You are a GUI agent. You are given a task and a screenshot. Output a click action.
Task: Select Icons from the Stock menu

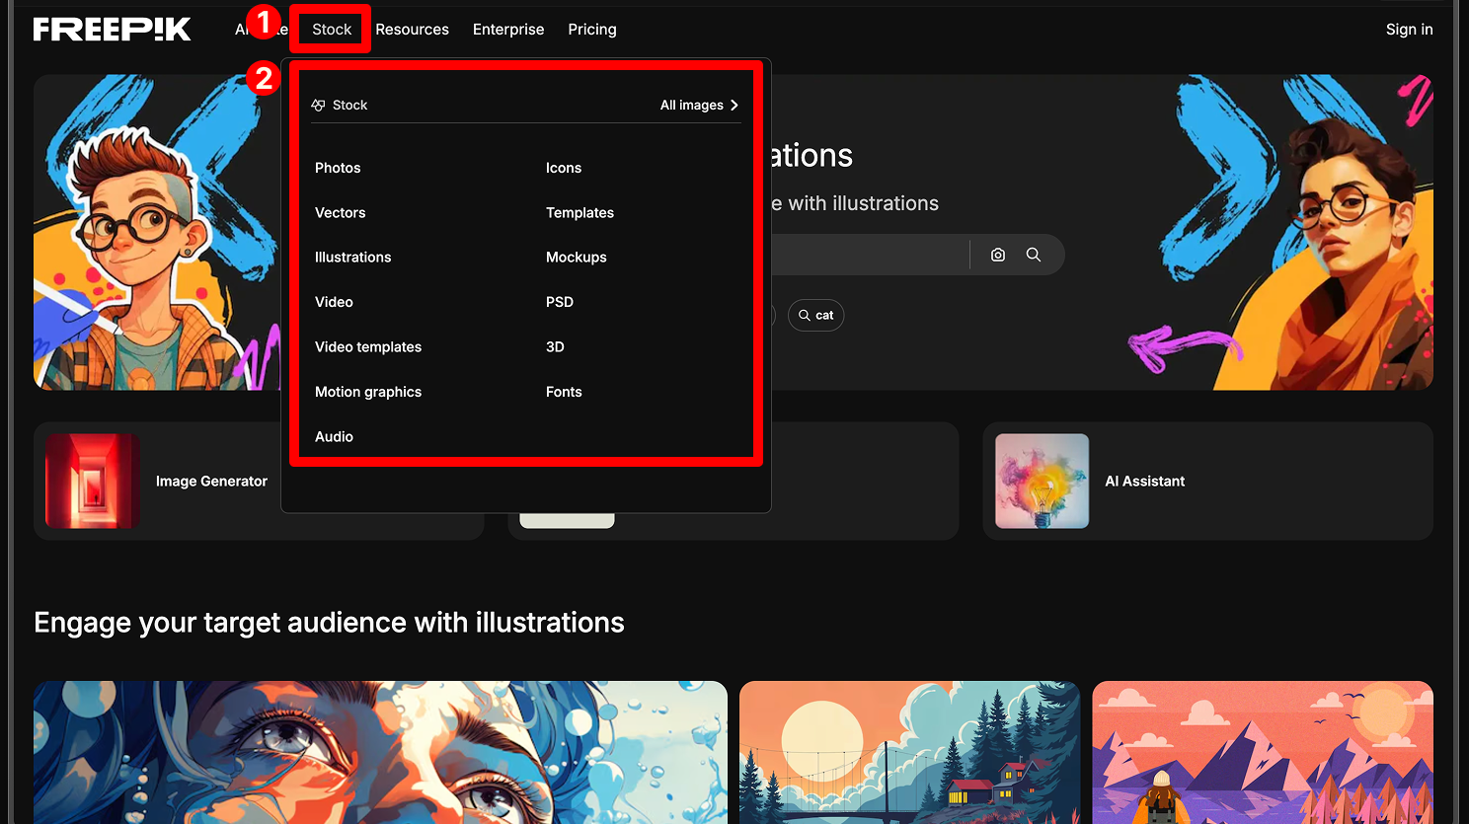564,168
